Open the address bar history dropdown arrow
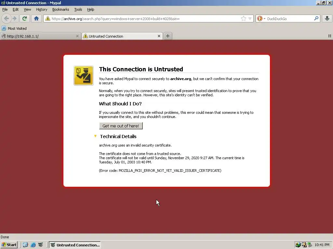This screenshot has height=249, width=333. 250,18
